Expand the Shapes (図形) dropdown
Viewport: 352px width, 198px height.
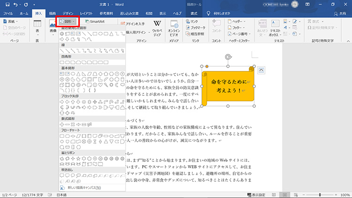[69, 22]
